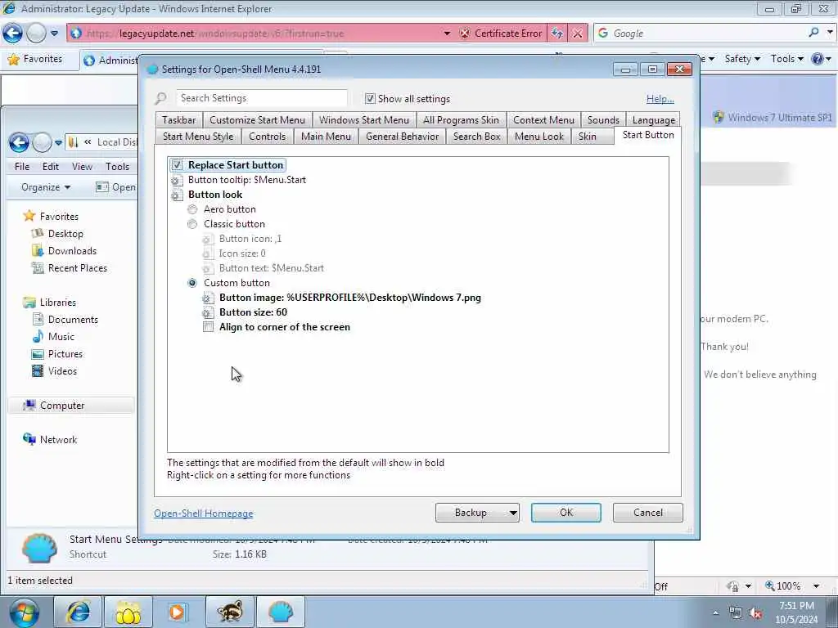Open the IE Tools menu dropdown
The height and width of the screenshot is (628, 838).
click(x=786, y=59)
